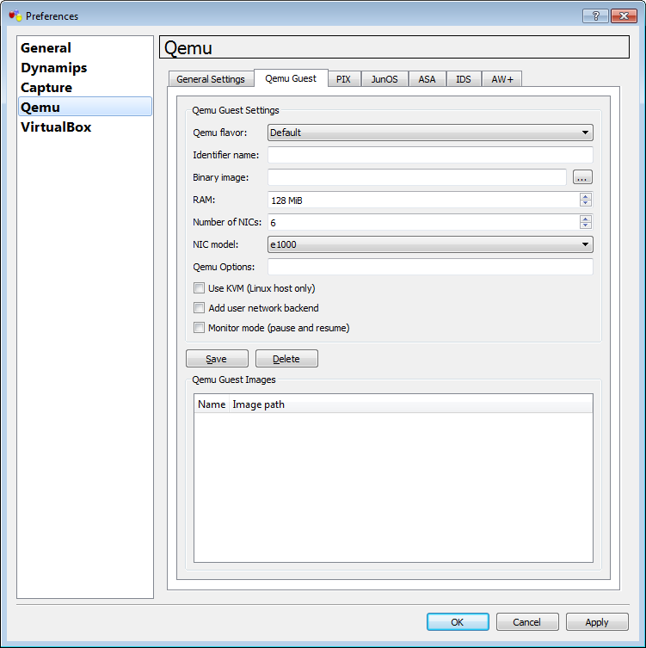Switch to the Qemu Guest tab
This screenshot has height=648, width=646.
point(291,78)
